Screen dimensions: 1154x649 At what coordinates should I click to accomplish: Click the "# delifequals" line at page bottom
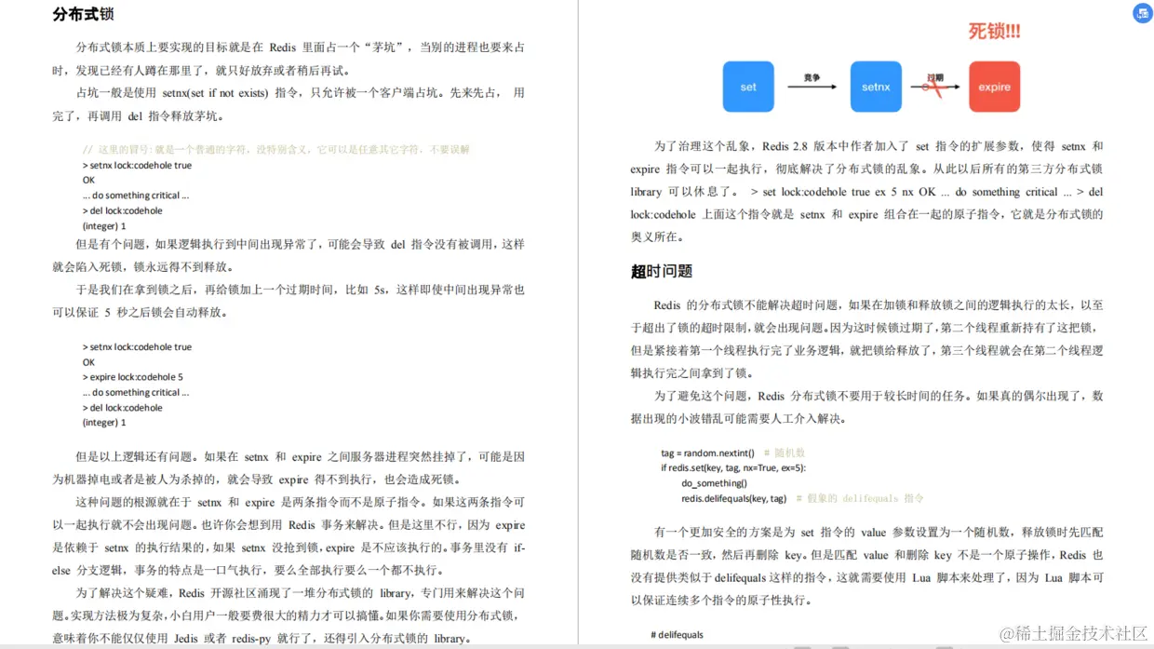[x=678, y=635]
